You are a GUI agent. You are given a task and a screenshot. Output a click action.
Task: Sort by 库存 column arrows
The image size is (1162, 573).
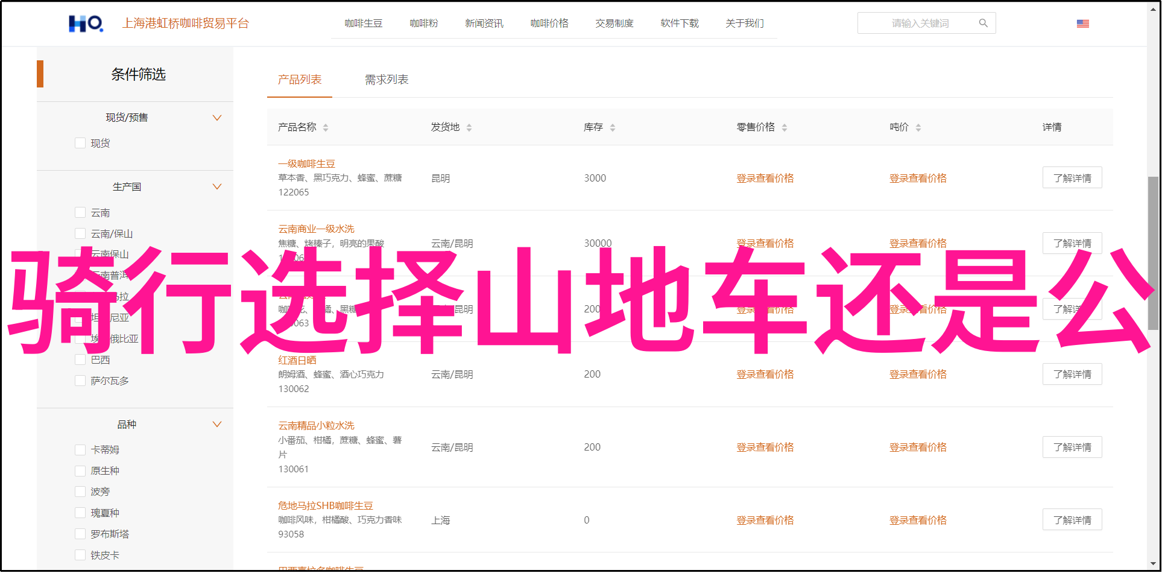click(x=613, y=127)
